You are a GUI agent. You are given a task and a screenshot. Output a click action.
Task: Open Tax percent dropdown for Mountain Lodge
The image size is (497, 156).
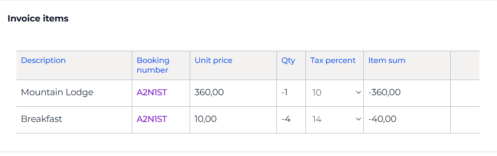(x=334, y=93)
